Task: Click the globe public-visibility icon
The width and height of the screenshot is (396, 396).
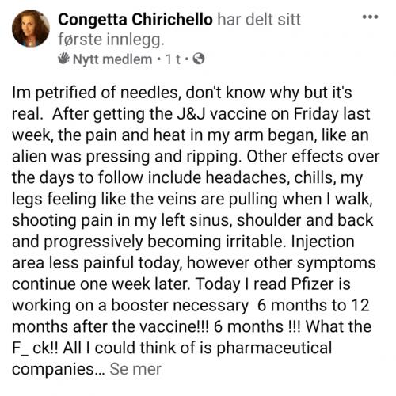Action: (x=199, y=59)
